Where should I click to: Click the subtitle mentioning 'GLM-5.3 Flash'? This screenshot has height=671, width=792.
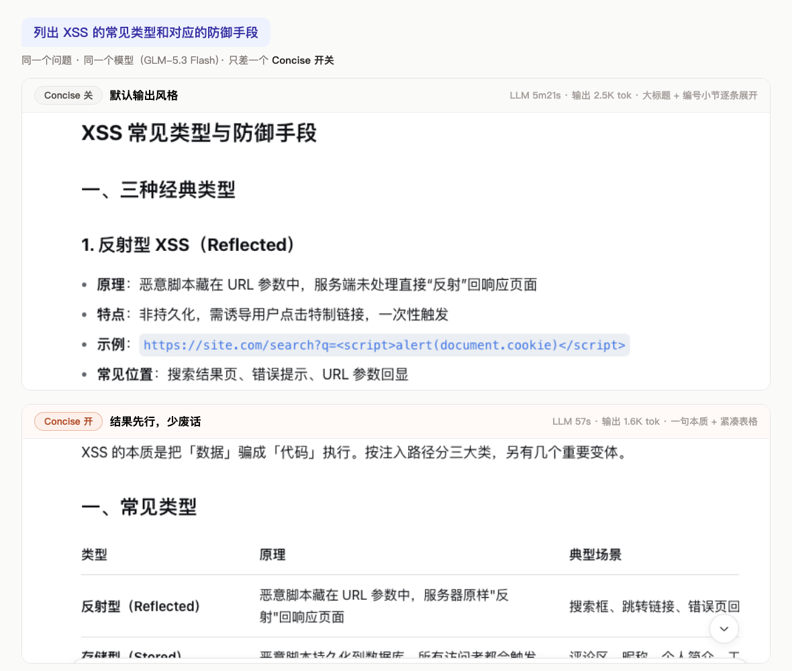pyautogui.click(x=178, y=60)
